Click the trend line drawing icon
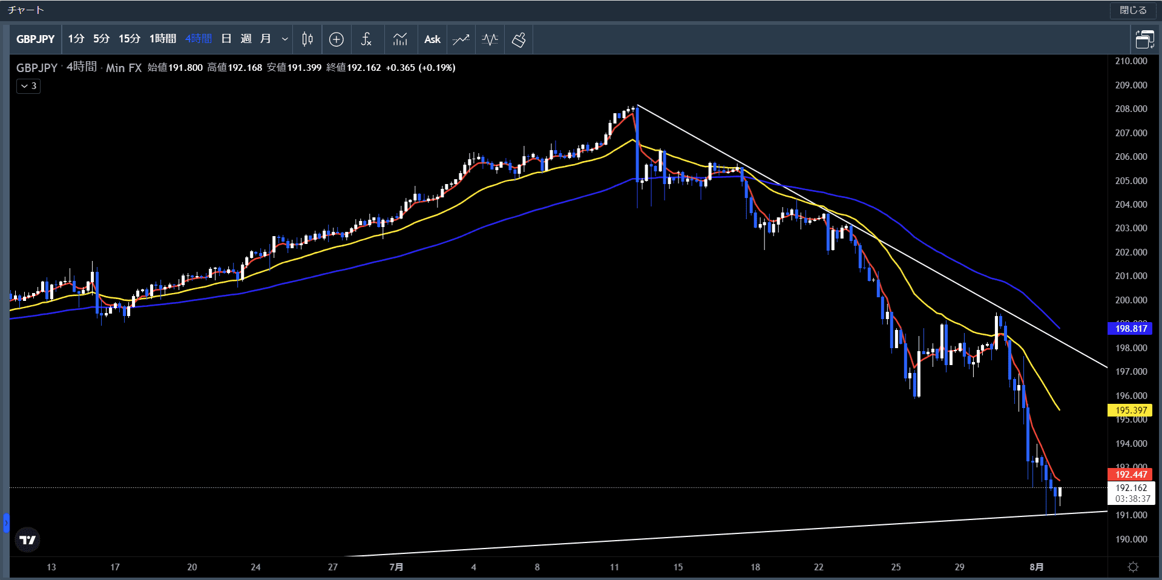 pos(461,39)
